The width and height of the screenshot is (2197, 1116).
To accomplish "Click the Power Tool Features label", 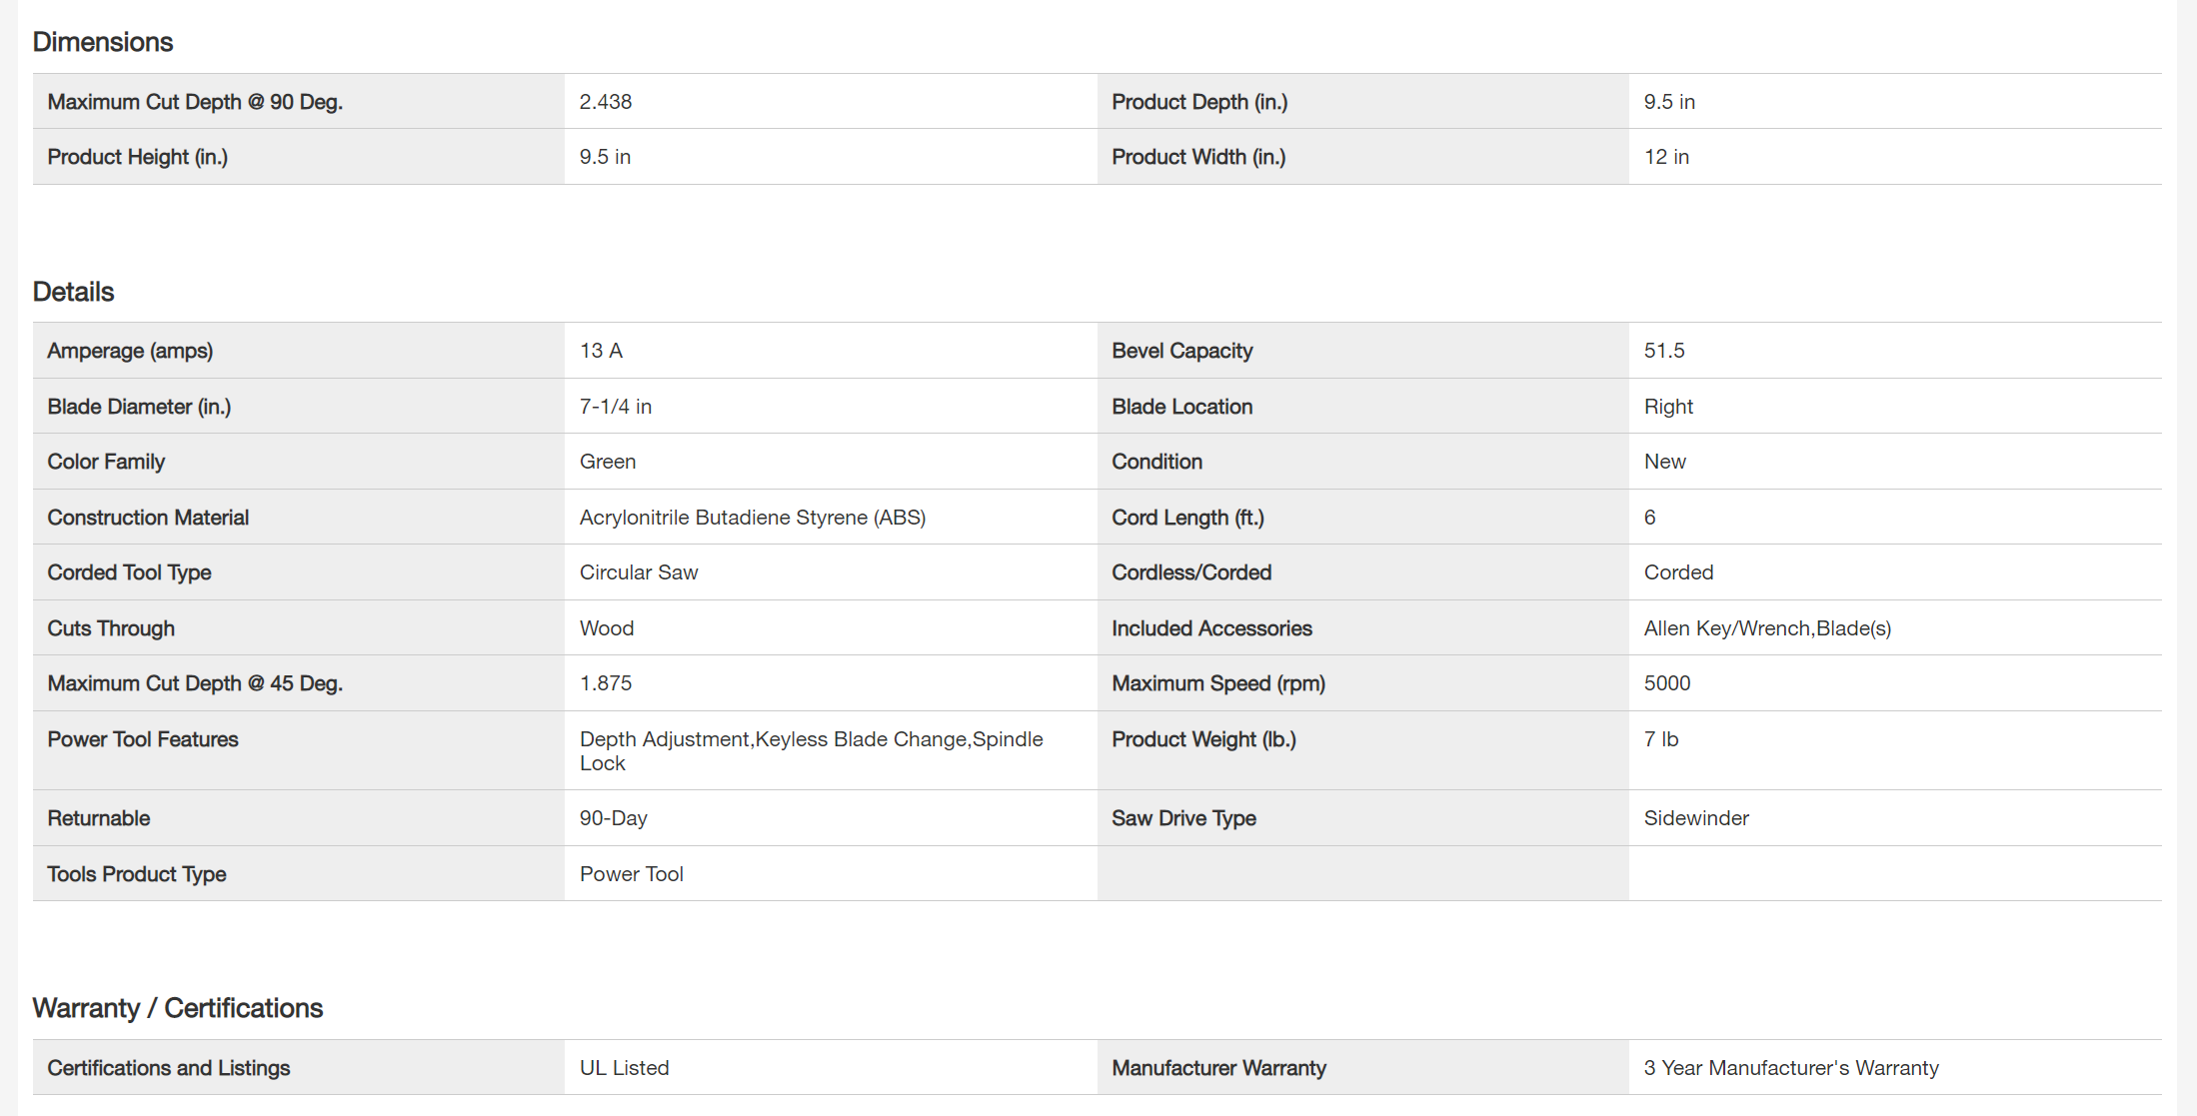I will point(143,739).
